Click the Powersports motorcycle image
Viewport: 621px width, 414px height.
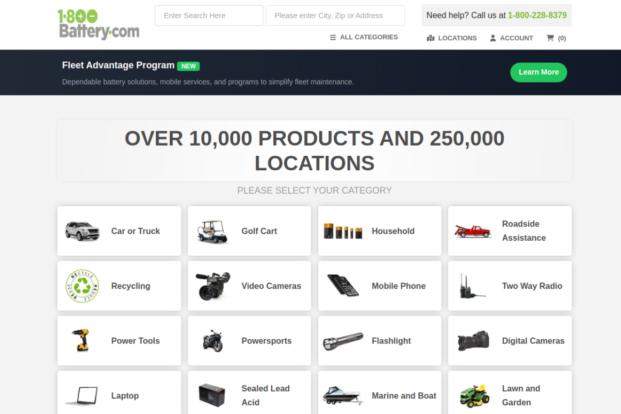212,341
